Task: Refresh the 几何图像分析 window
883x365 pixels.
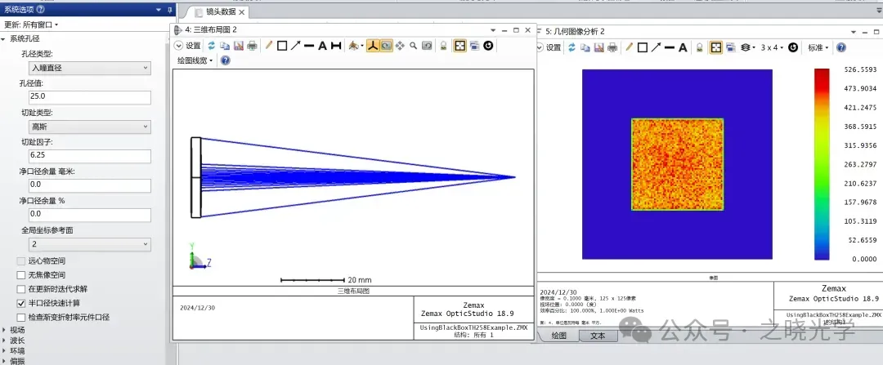Action: tap(572, 47)
